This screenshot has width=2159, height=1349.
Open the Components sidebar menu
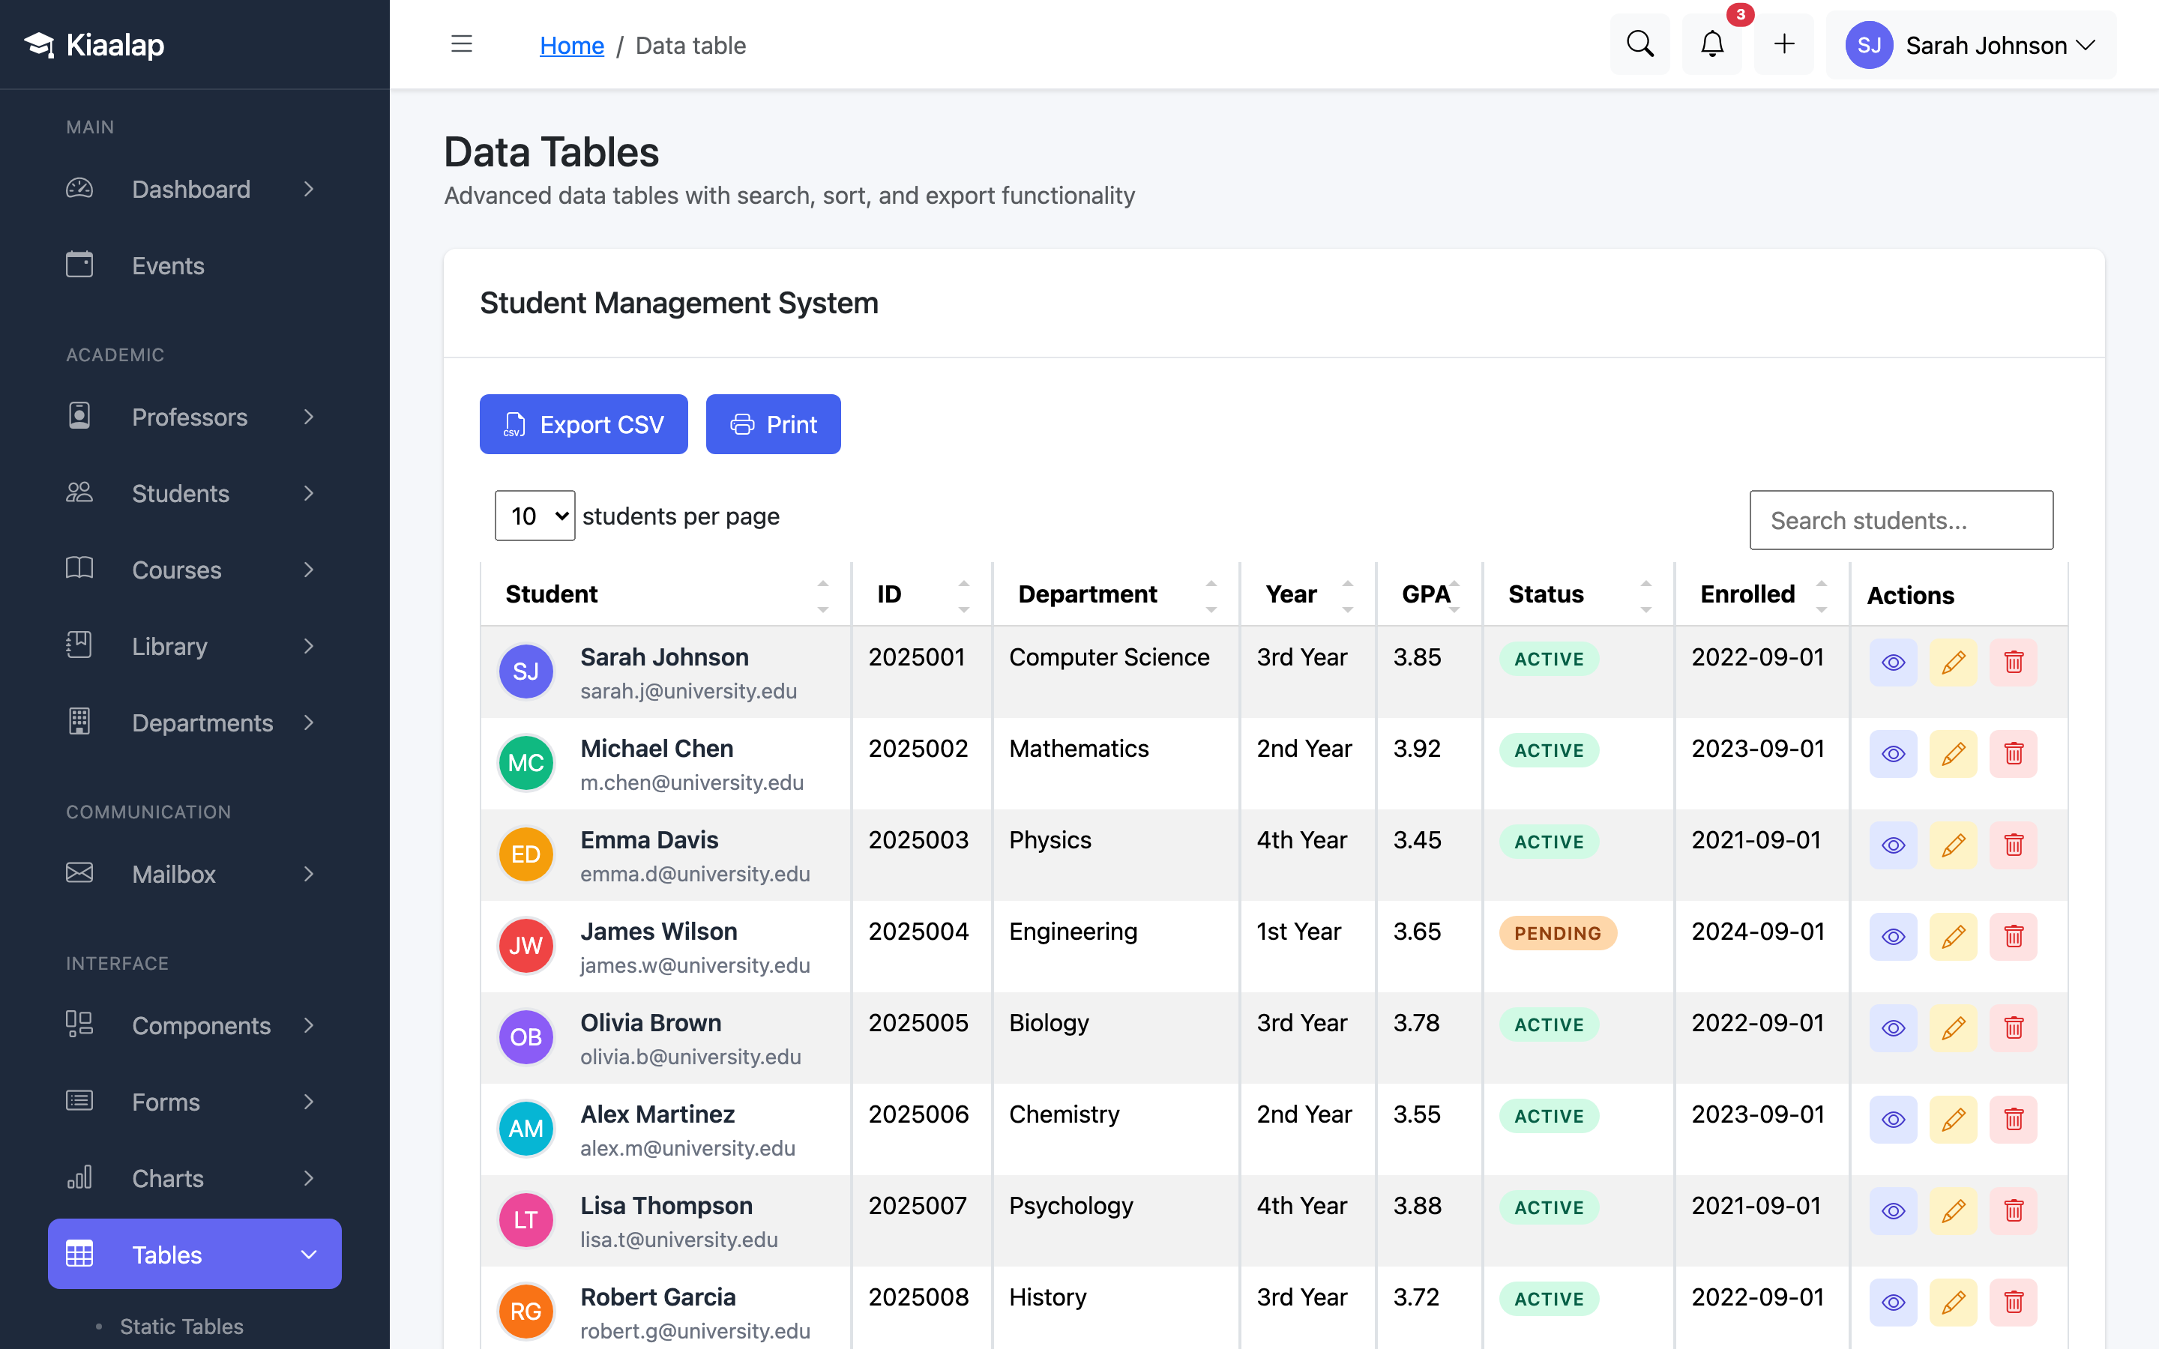click(x=194, y=1025)
